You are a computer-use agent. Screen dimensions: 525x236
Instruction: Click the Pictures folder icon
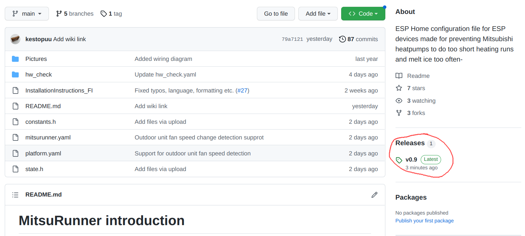tap(15, 59)
